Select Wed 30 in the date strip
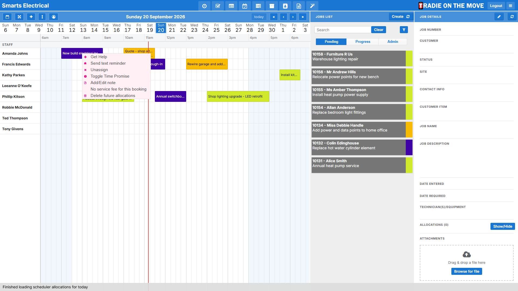The width and height of the screenshot is (518, 291). click(x=272, y=28)
